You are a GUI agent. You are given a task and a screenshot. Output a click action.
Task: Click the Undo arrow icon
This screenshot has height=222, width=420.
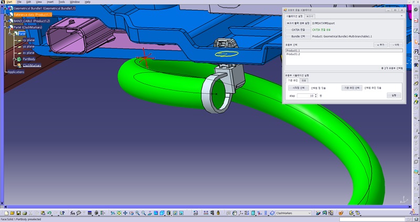[x=49, y=213]
